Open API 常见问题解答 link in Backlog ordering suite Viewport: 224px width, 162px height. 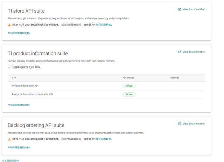pyautogui.click(x=101, y=139)
